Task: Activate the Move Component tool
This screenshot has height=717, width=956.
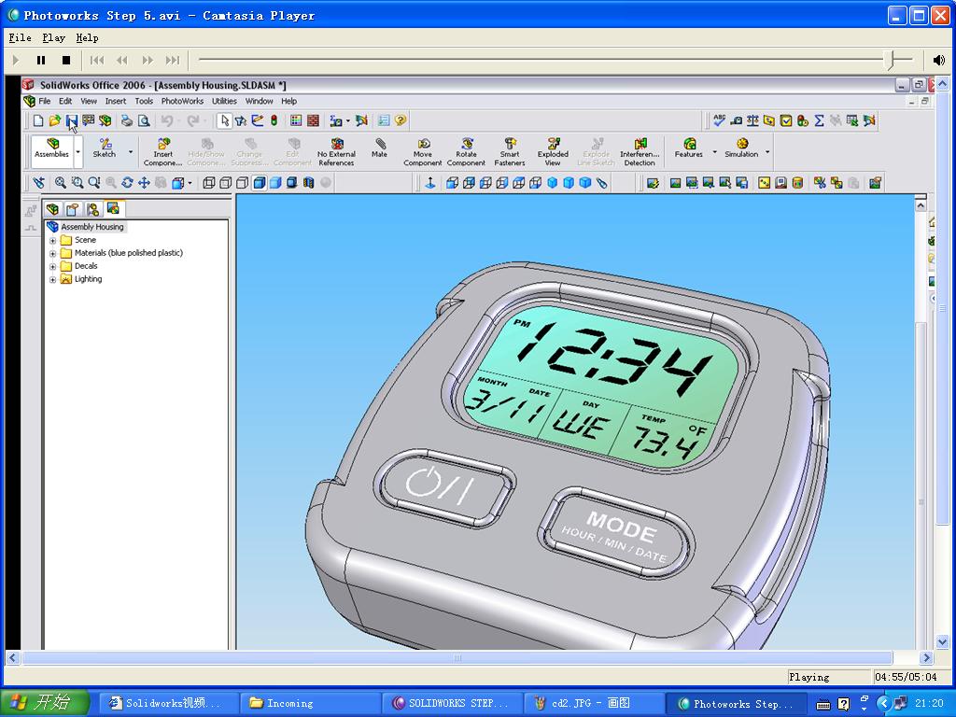Action: pyautogui.click(x=423, y=151)
